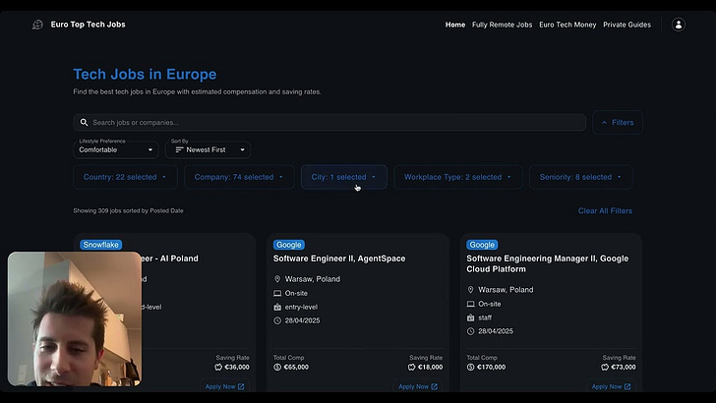The image size is (716, 403).
Task: Open the Lifestyle Preference Comfortable dropdown
Action: (x=116, y=149)
